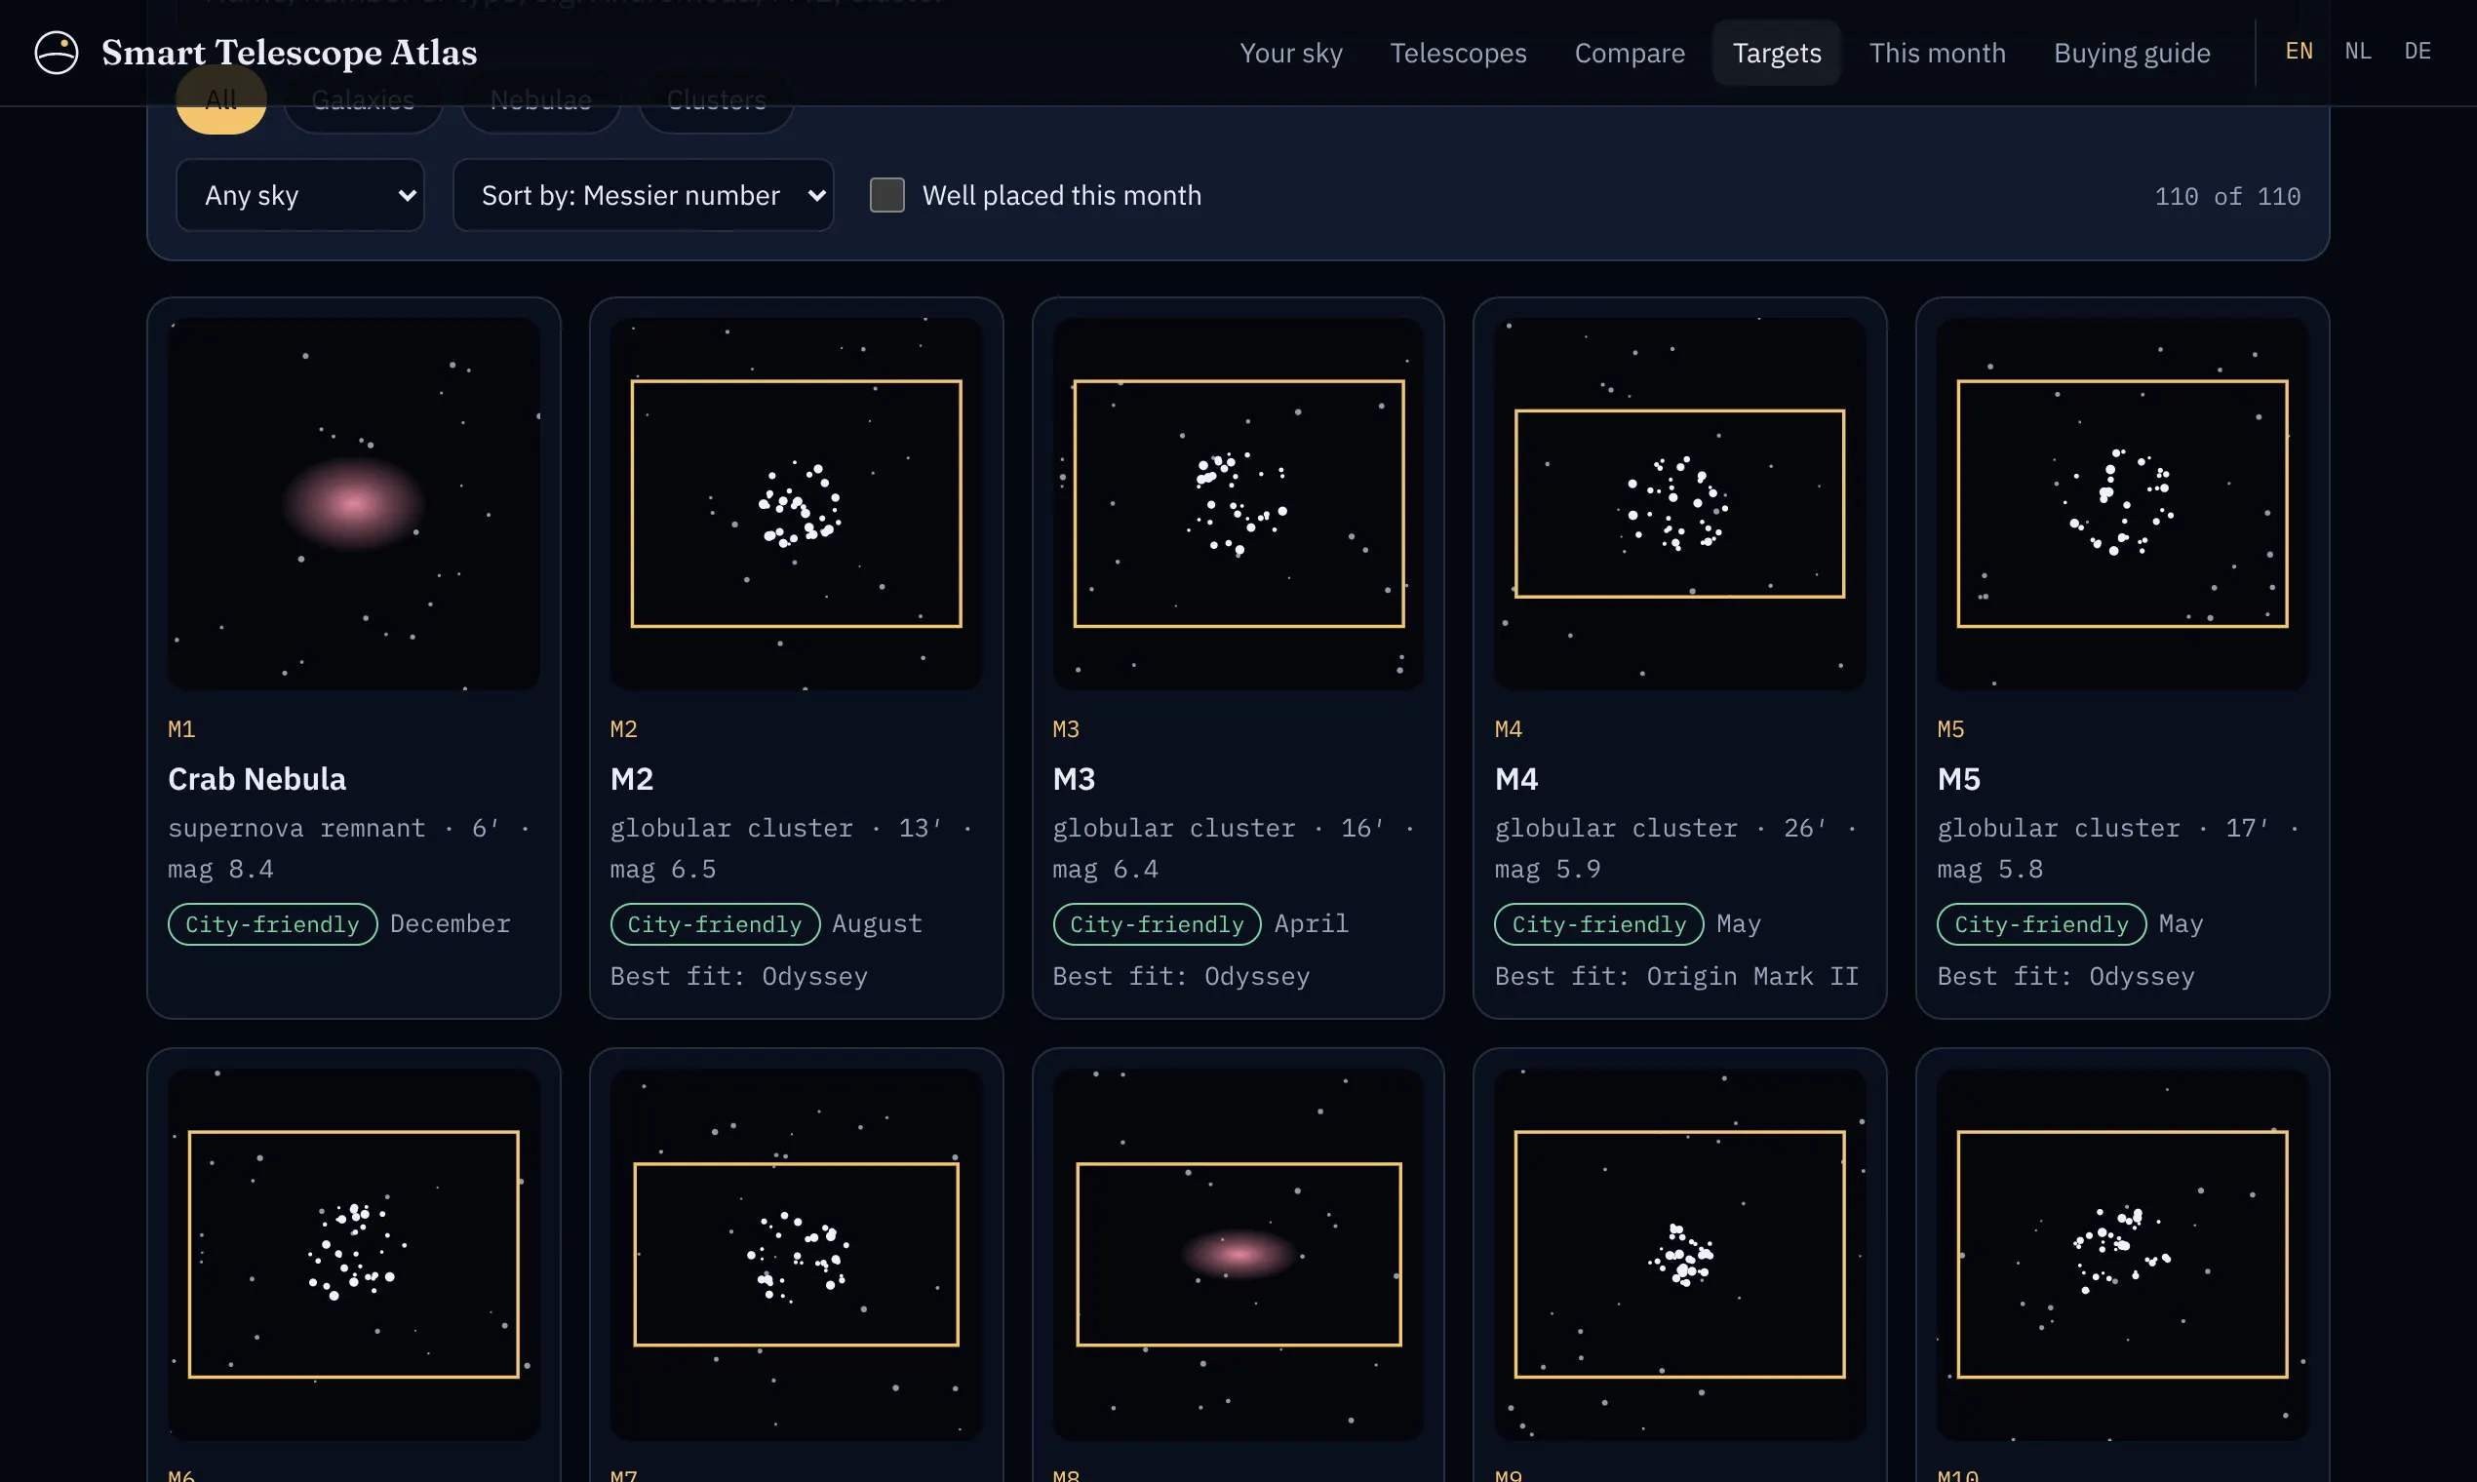Switch language to EN
This screenshot has width=2477, height=1482.
tap(2299, 51)
